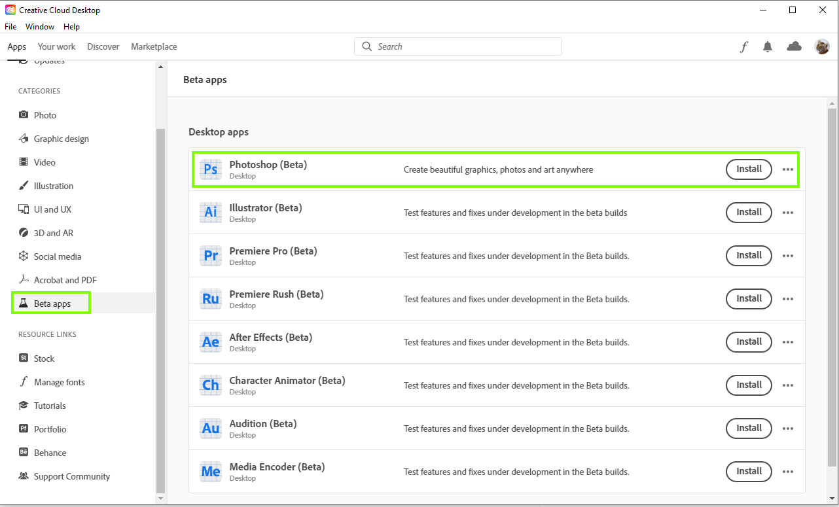The width and height of the screenshot is (839, 507).
Task: Switch to the Discover tab
Action: [x=103, y=46]
